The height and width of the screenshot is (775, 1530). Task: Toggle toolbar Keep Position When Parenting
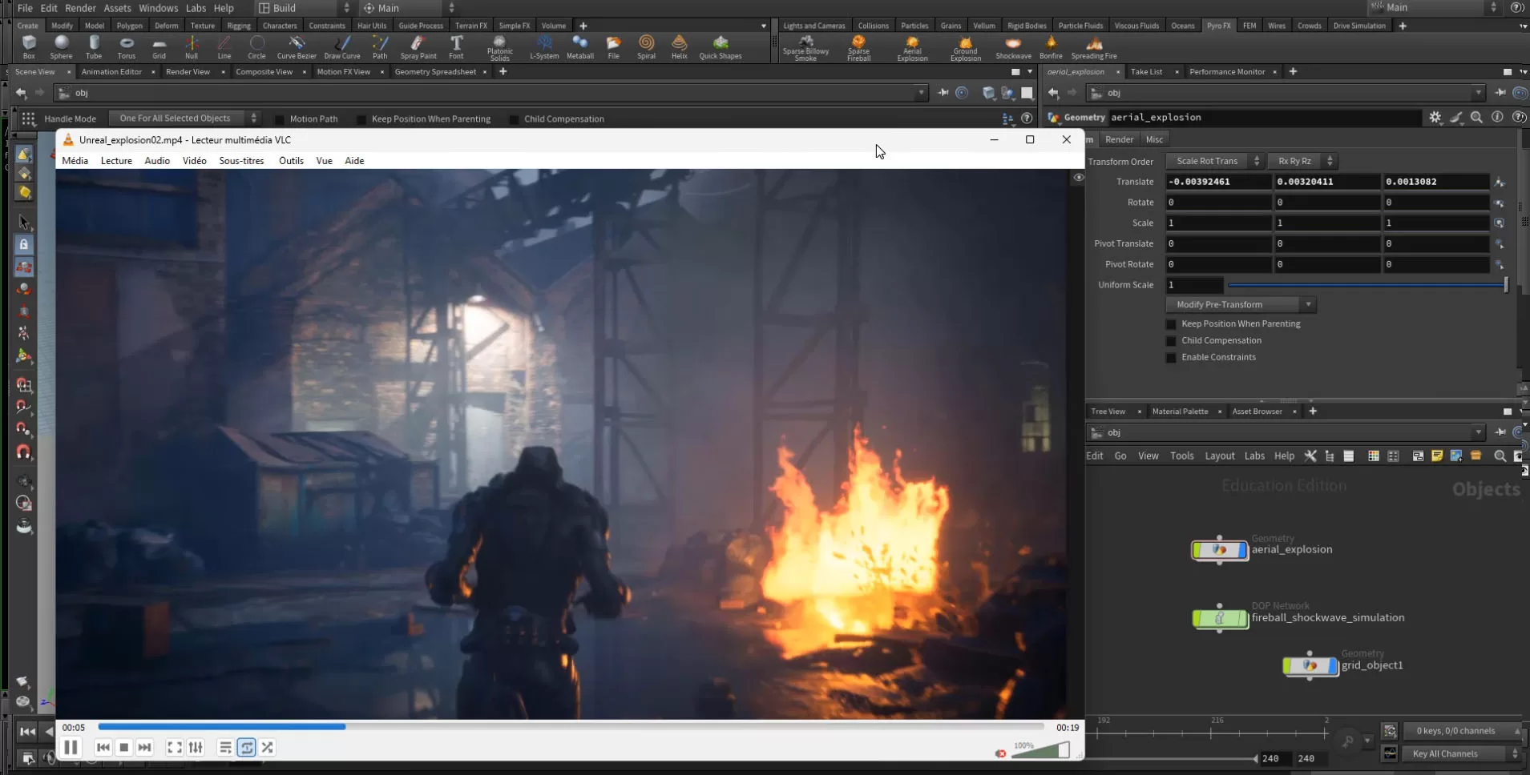[x=361, y=119]
